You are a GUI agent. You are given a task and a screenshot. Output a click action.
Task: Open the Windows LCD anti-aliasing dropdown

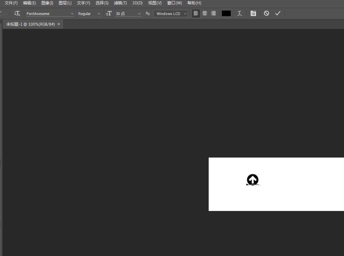click(171, 14)
